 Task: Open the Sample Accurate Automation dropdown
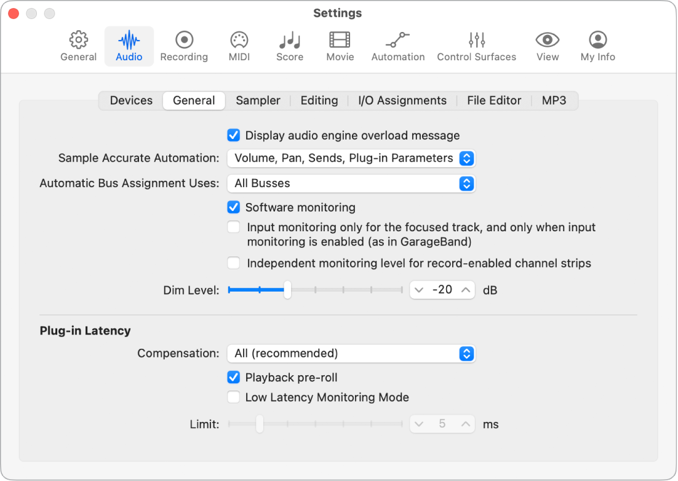[x=351, y=158]
